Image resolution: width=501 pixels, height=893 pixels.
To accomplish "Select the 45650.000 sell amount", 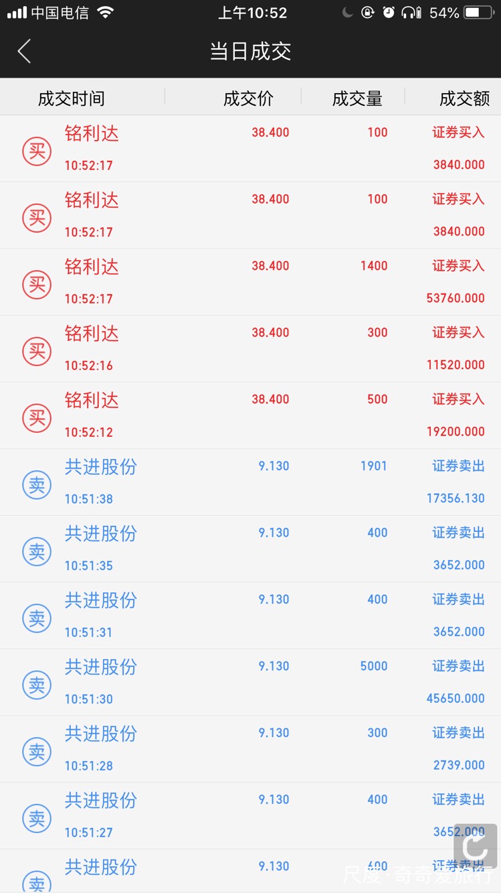I will 456,699.
